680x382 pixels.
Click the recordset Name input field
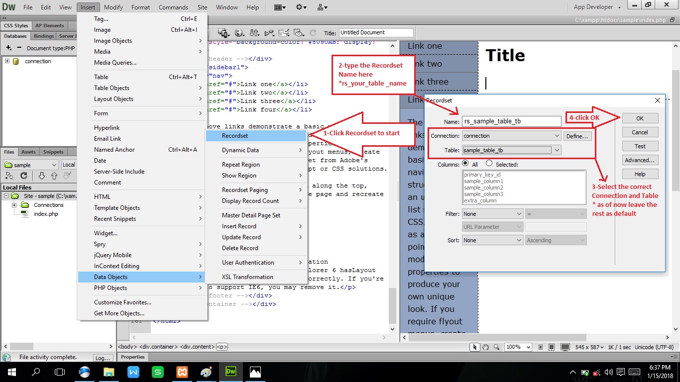(512, 121)
